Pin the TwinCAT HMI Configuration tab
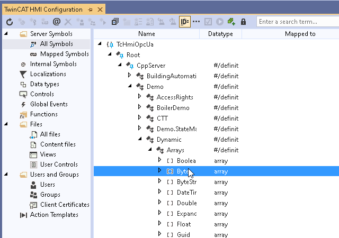The image size is (339, 238). (x=90, y=10)
